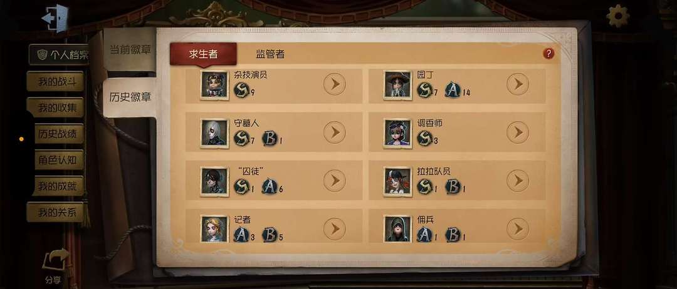Expand the 调香师 badge details arrow
The width and height of the screenshot is (677, 289).
[x=518, y=132]
